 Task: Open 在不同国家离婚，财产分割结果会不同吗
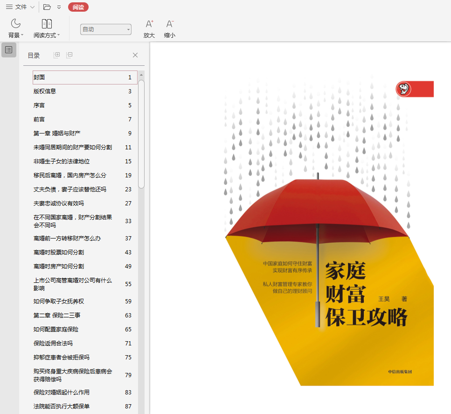click(x=85, y=221)
